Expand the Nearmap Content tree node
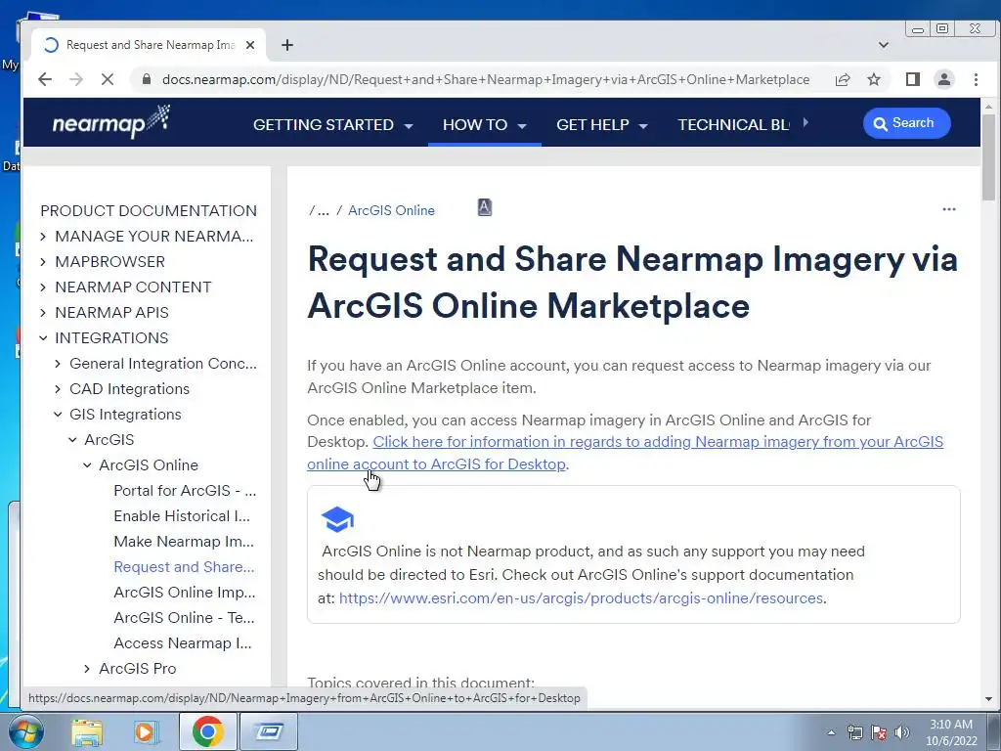This screenshot has height=751, width=1001. tap(43, 287)
